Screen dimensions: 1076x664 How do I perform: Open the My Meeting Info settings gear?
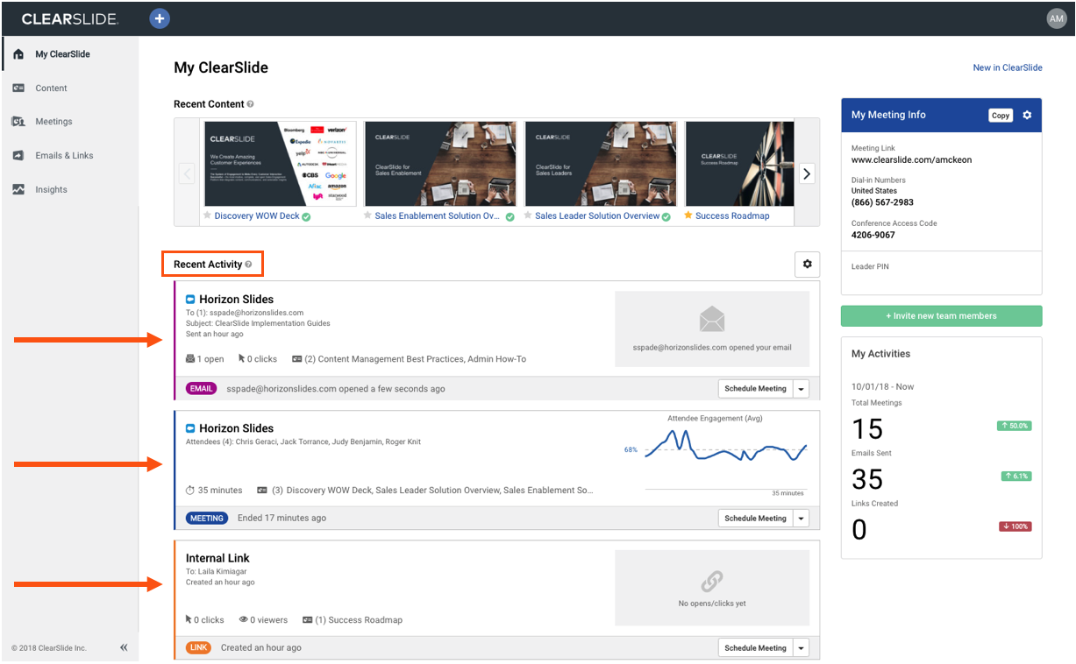point(1027,115)
